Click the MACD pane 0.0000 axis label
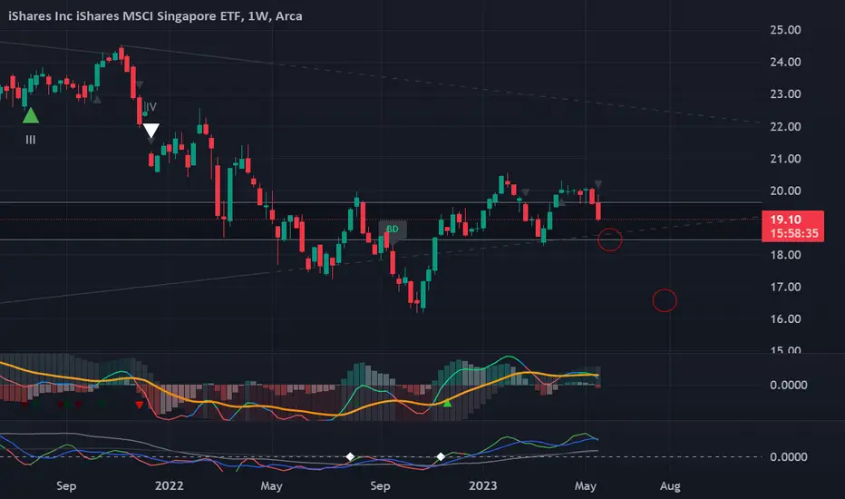845x499 pixels. point(789,386)
